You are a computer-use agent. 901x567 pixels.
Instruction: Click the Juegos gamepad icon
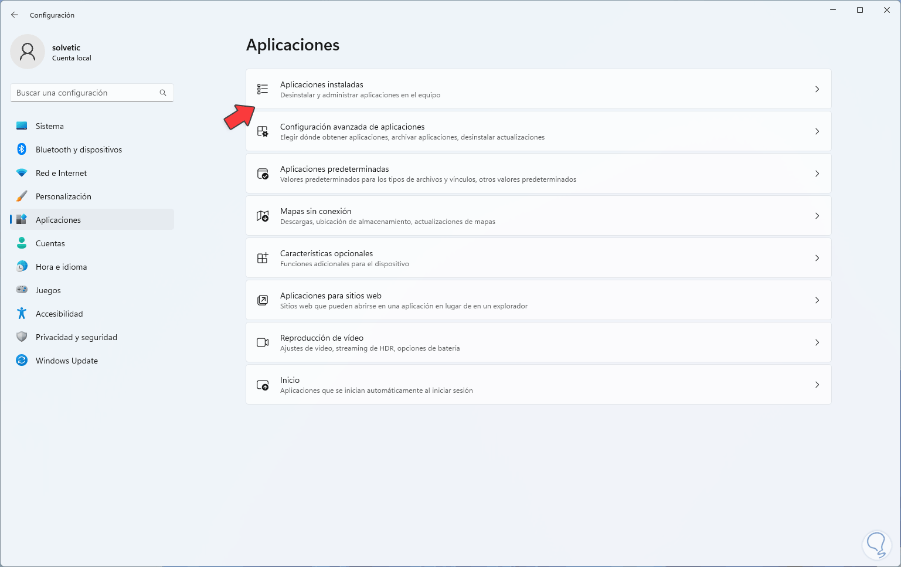pos(22,290)
